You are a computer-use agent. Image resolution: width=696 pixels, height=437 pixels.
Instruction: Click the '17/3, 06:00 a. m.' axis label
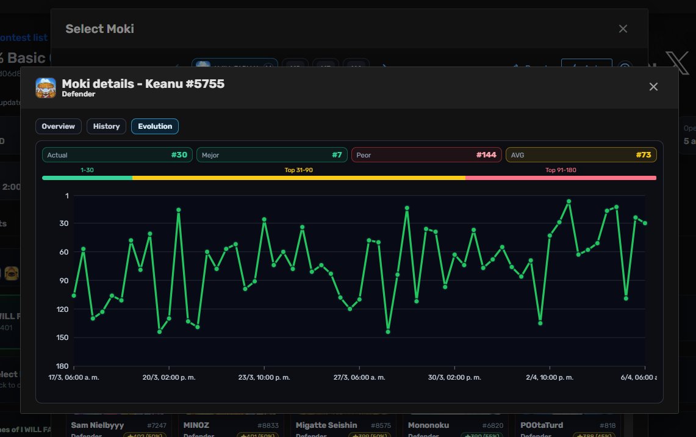(x=74, y=377)
